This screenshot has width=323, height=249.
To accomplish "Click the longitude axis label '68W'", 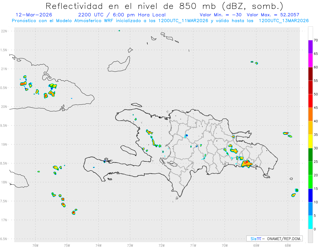I will pos(288,245).
